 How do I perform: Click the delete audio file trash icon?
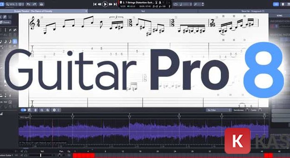(x=36, y=110)
